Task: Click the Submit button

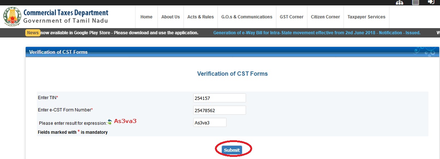Action: pyautogui.click(x=232, y=150)
